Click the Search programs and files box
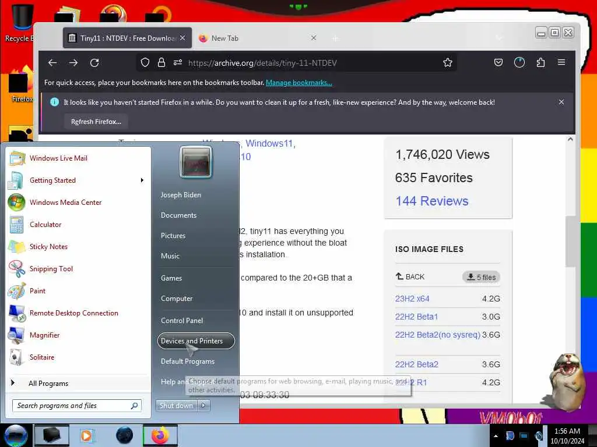The height and width of the screenshot is (447, 597). tap(76, 406)
